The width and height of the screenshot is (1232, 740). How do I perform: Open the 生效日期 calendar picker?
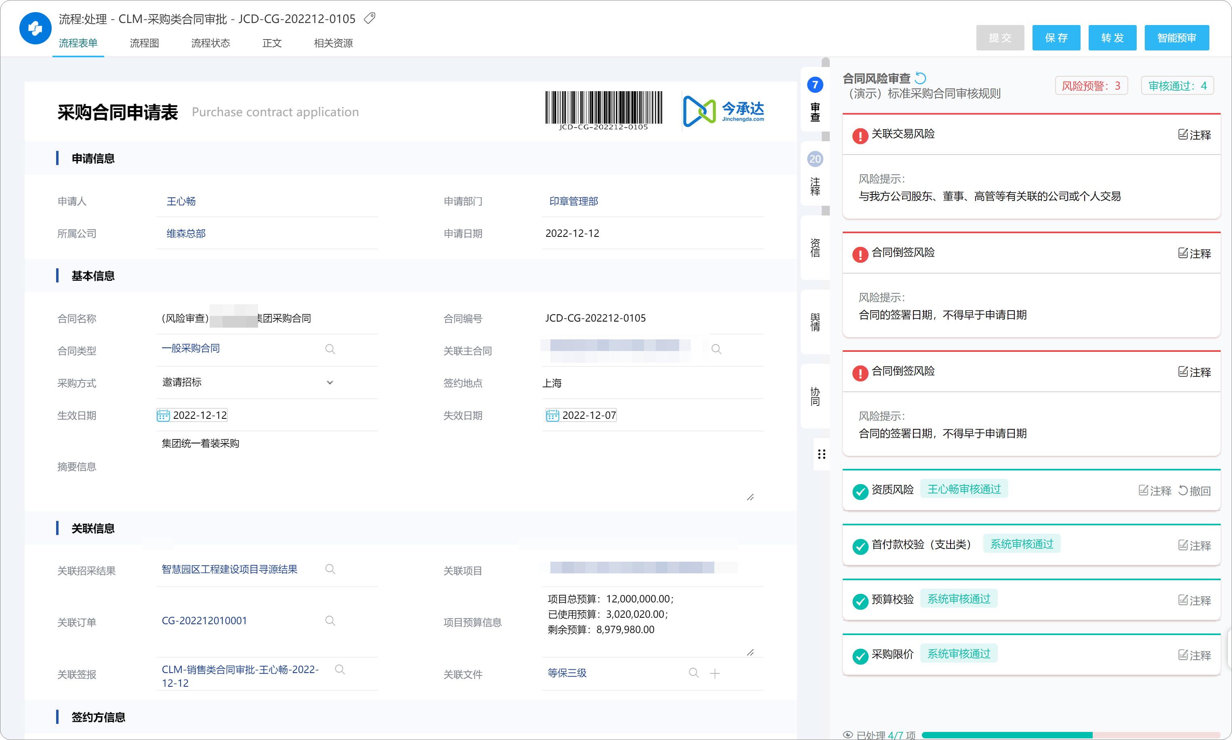tap(163, 415)
